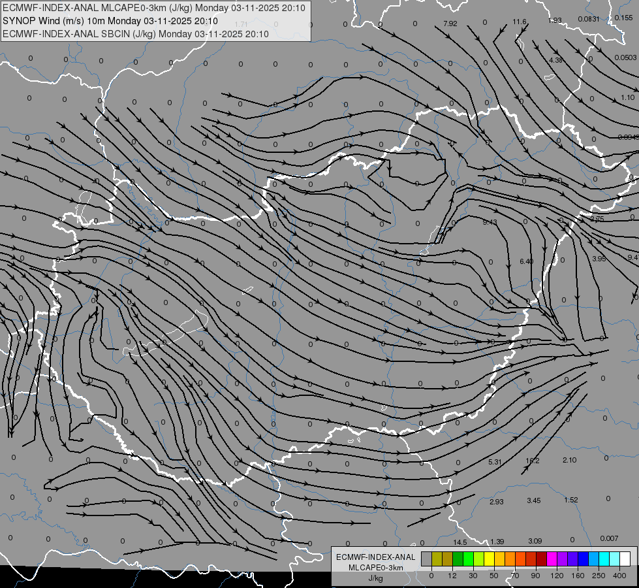Screen dimensions: 639x588
Task: Select the dark gold swatch in the legend
Action: point(448,559)
